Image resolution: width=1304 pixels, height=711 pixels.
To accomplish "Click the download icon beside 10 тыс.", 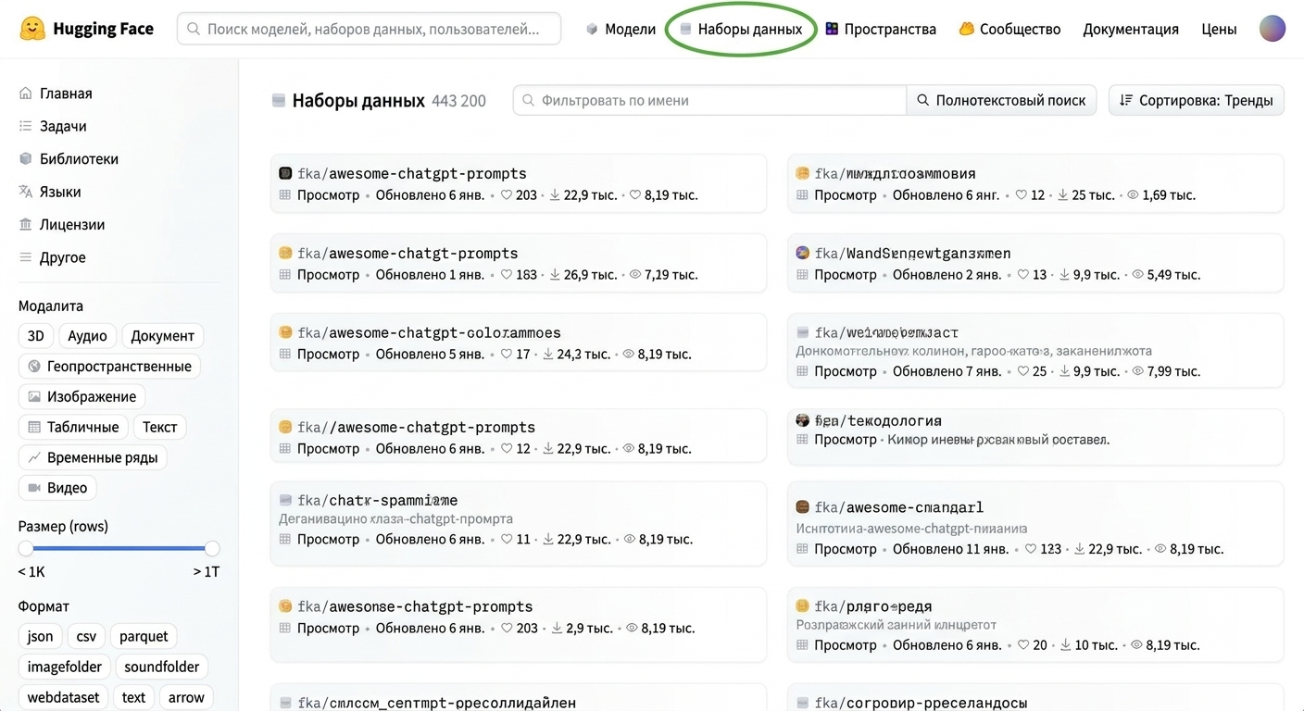I will tap(1065, 645).
